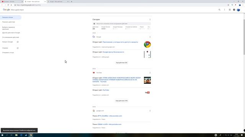The image size is (245, 137).
Task: Reload the page with the refresh icon
Action: pos(8,5)
